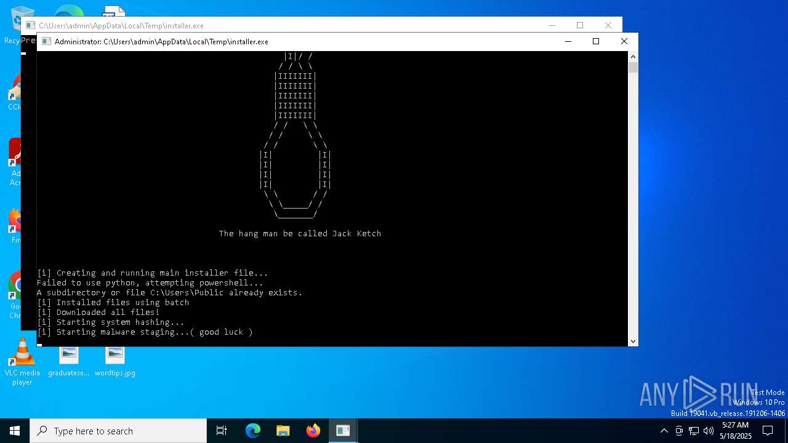Open Task View on the taskbar
Screen dimensions: 788x443
click(222, 431)
